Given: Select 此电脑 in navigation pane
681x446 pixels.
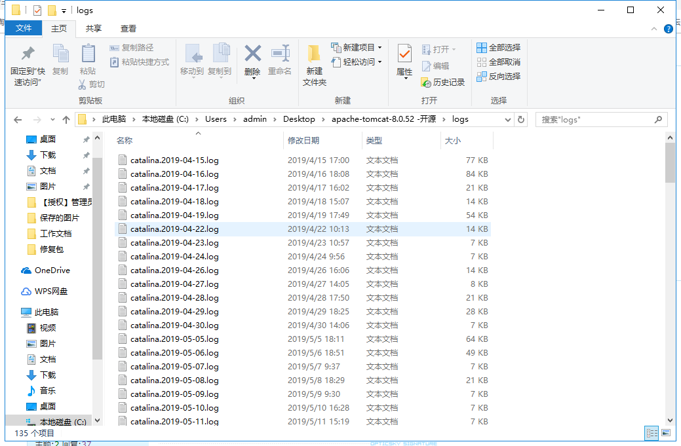Looking at the screenshot, I should 39,312.
